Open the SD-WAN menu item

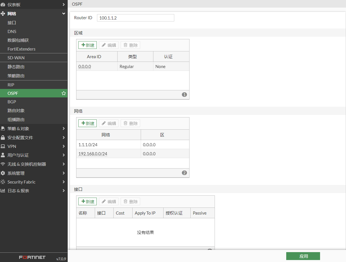pyautogui.click(x=16, y=58)
